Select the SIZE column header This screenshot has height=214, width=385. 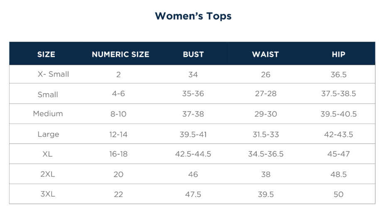[46, 54]
